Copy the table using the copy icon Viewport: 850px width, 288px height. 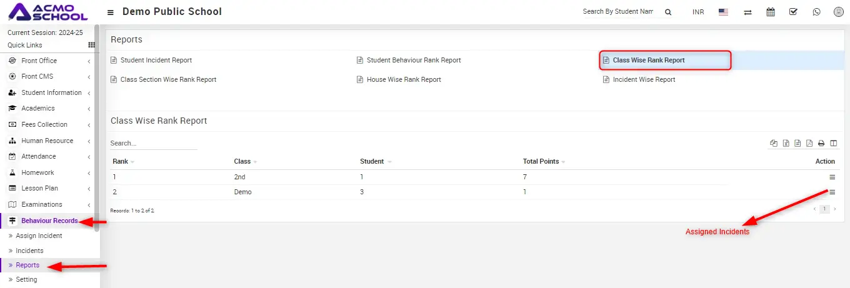774,144
